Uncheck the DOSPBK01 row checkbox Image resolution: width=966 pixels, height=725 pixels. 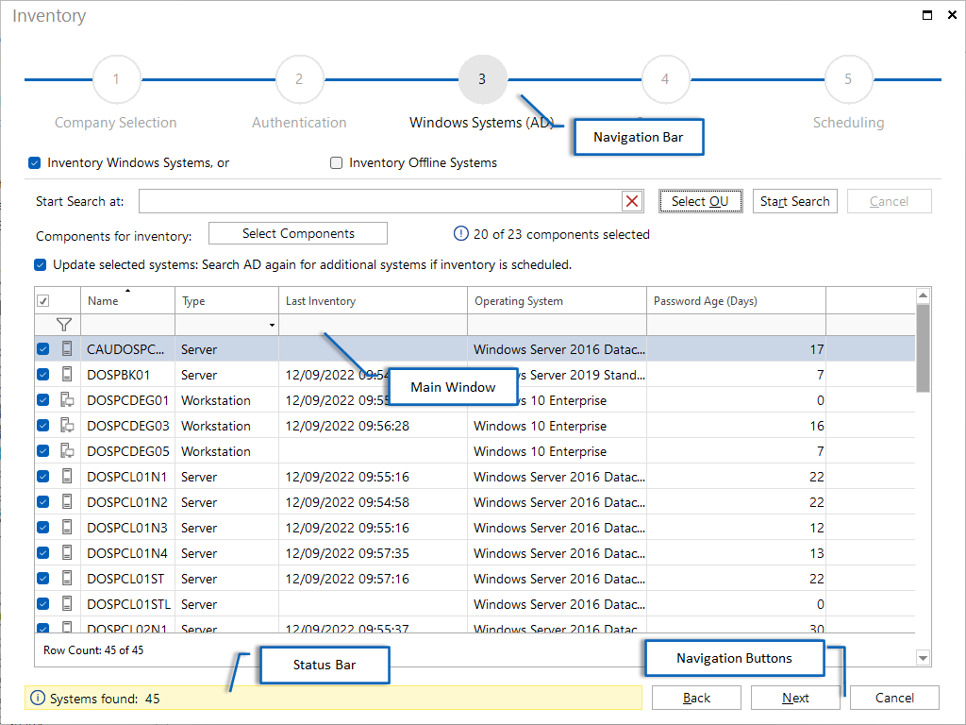tap(43, 374)
